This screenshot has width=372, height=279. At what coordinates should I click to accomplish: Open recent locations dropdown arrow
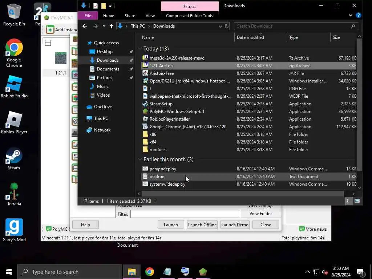(x=104, y=26)
